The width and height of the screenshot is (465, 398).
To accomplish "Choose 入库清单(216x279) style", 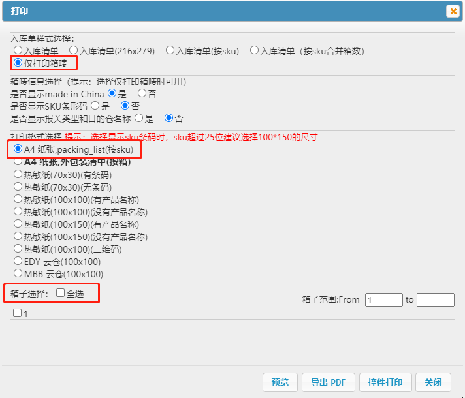I will [x=74, y=50].
